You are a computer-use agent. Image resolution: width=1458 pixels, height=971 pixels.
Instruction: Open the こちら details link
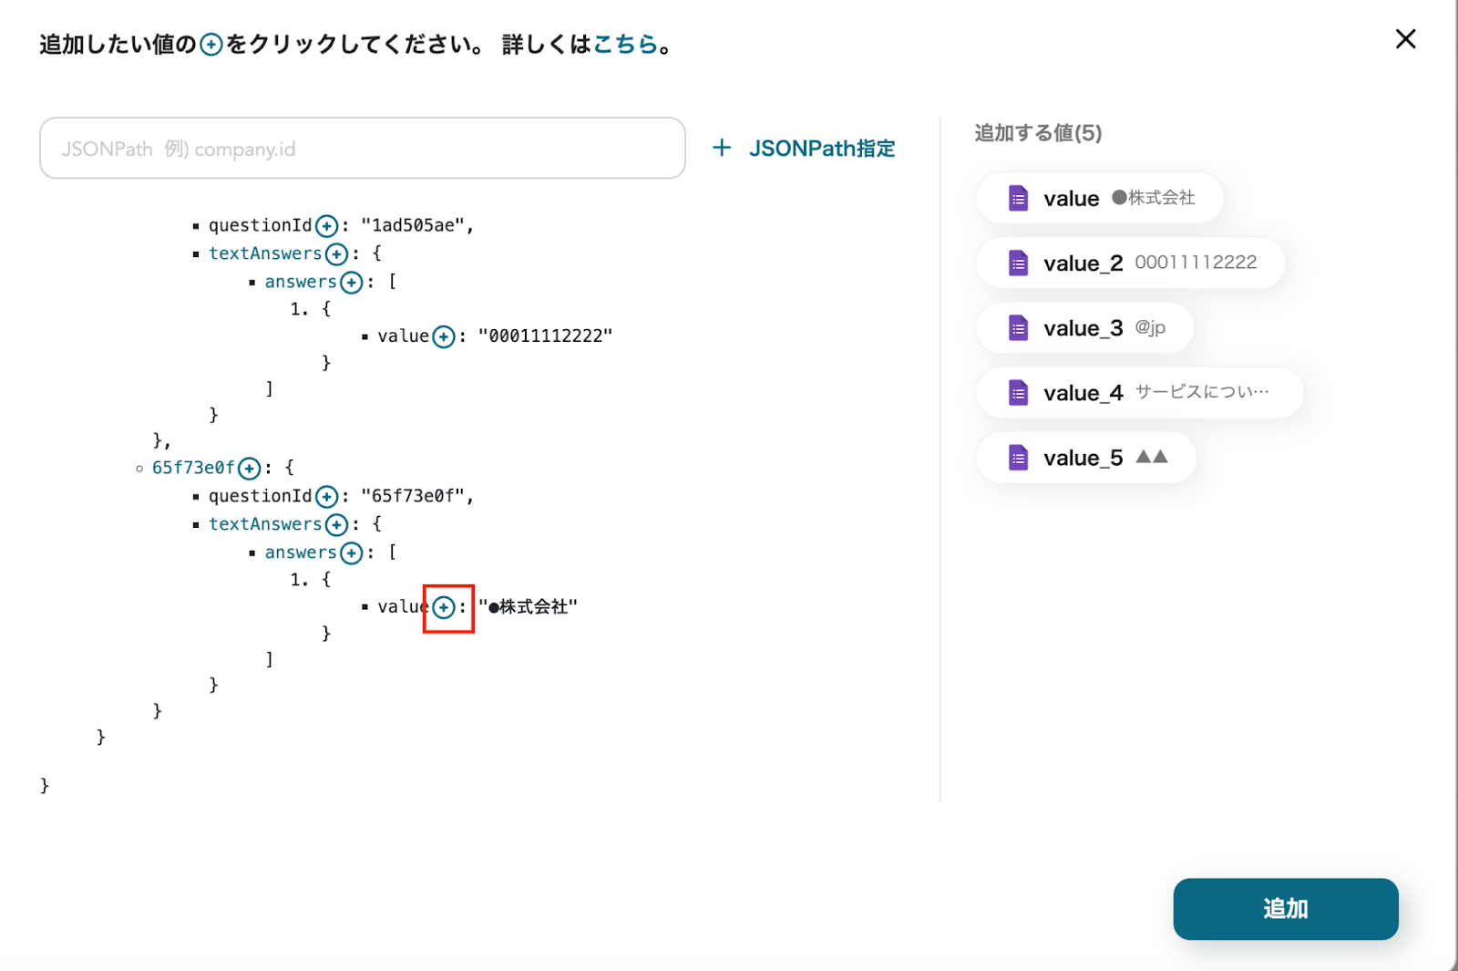pyautogui.click(x=625, y=44)
